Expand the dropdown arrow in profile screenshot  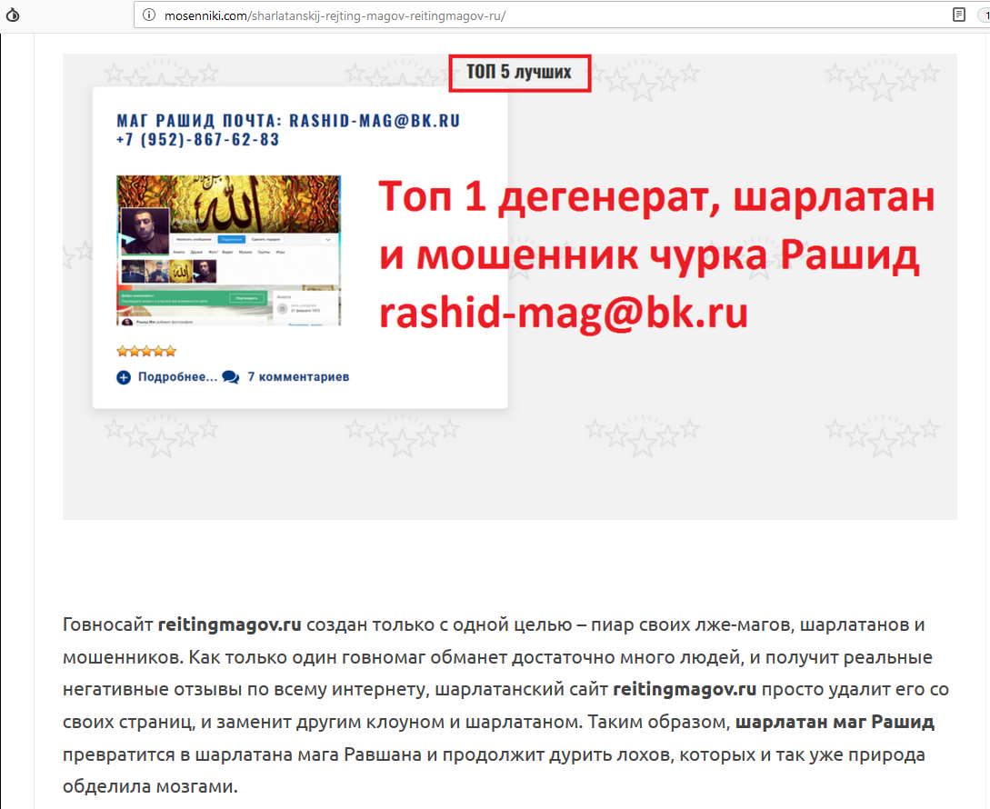click(x=327, y=238)
